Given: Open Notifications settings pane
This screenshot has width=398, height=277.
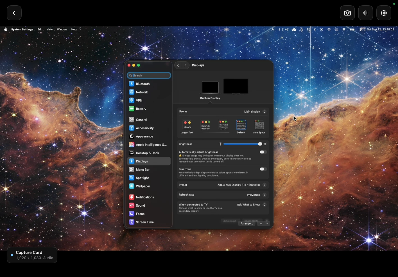Looking at the screenshot, I should (x=149, y=197).
